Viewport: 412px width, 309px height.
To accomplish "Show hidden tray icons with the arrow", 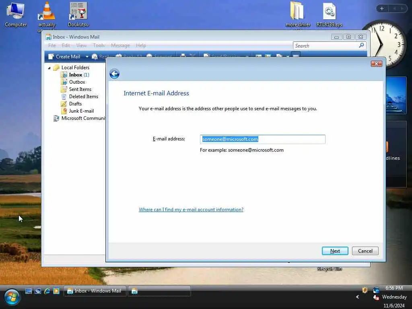I will coord(357,297).
